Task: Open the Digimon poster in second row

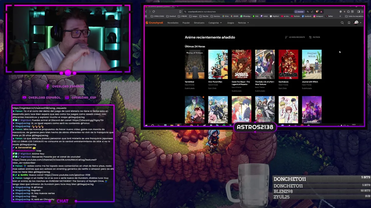Action: pos(312,110)
